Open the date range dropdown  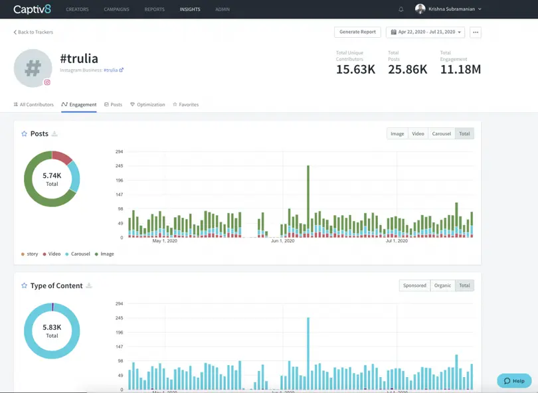(426, 32)
